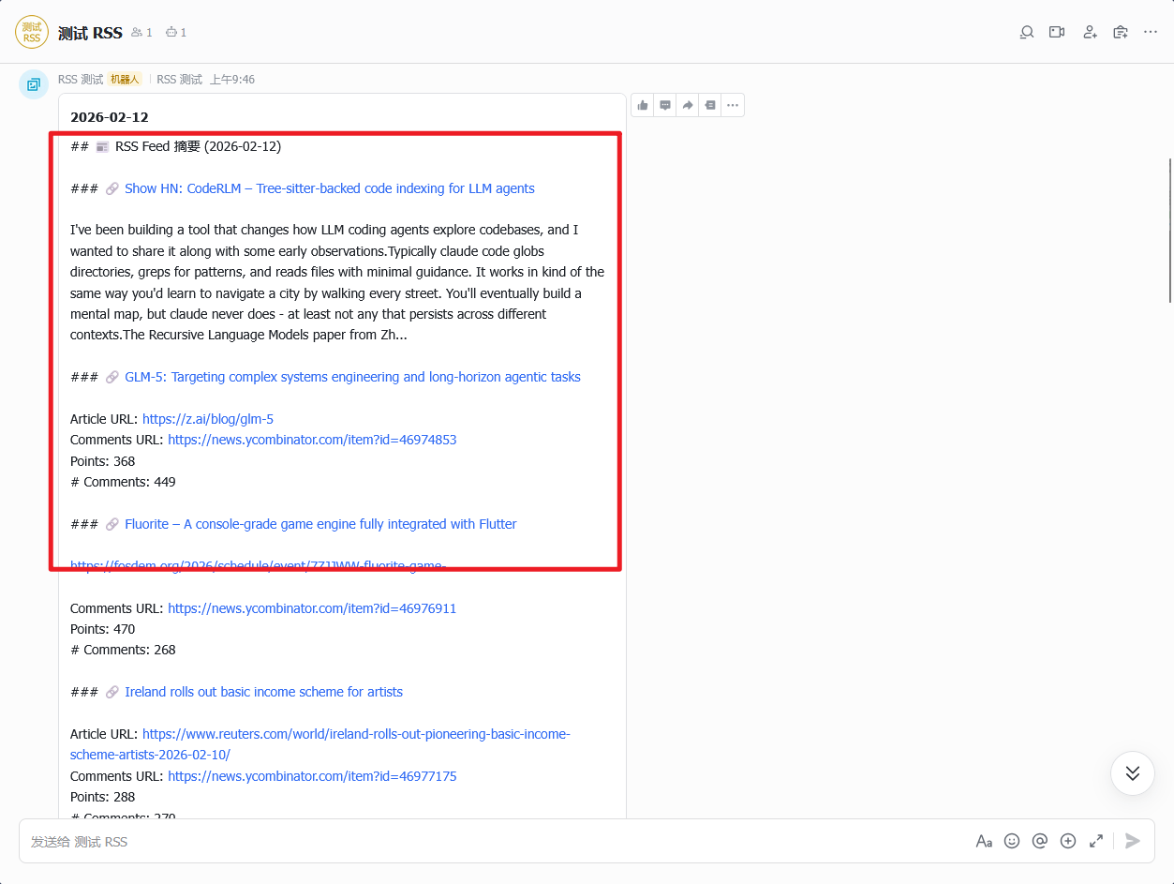This screenshot has width=1174, height=884.
Task: Click the RSS 测试 sender name
Action: point(81,80)
